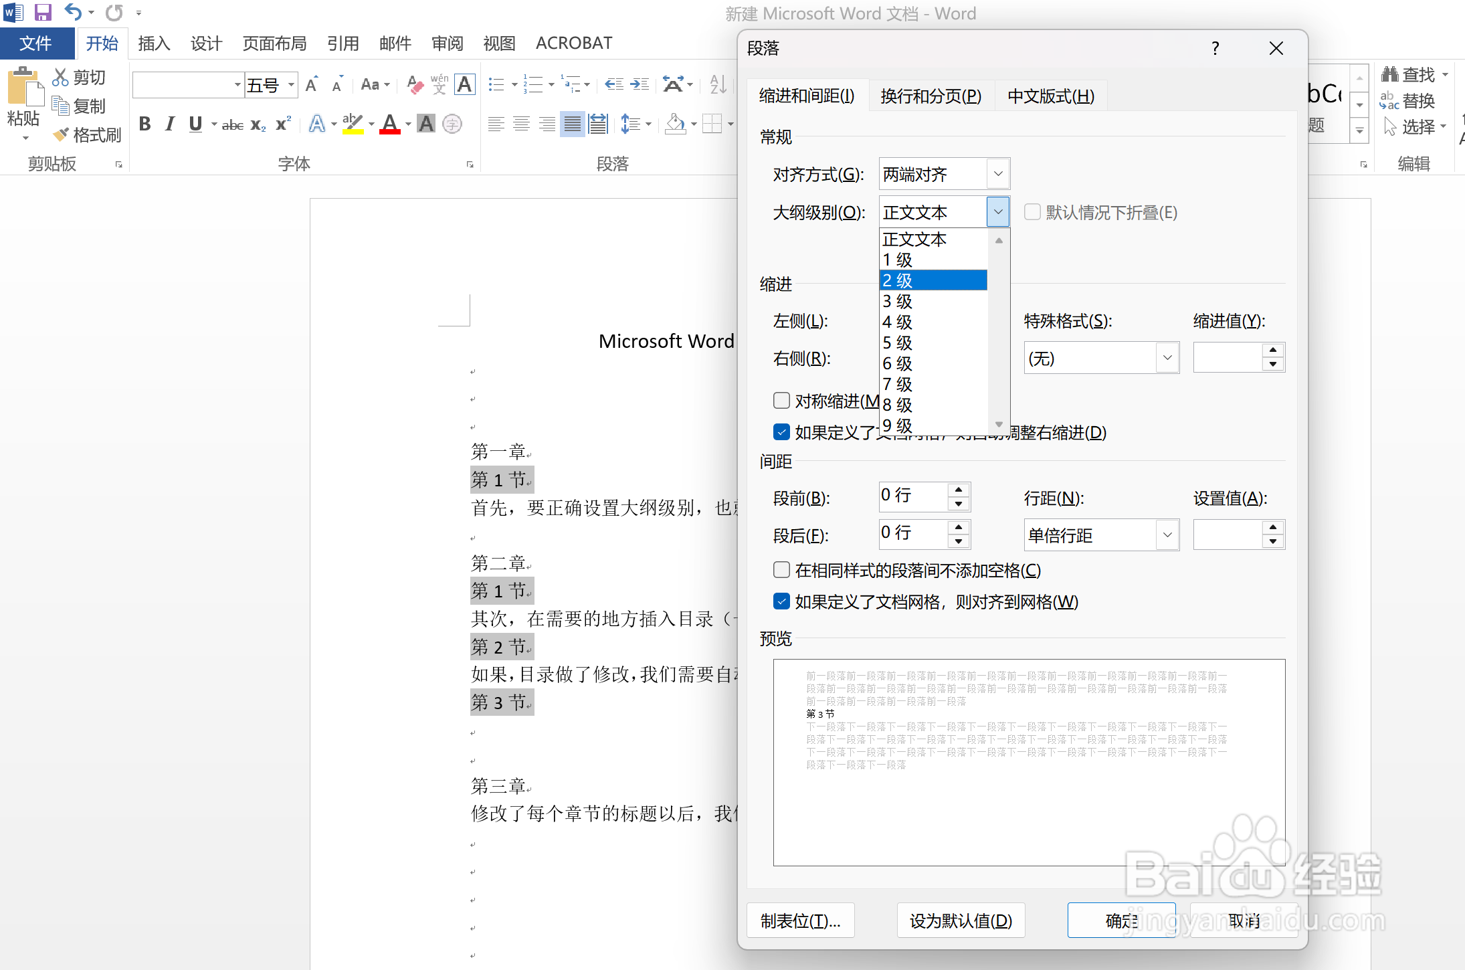Enable the 默认情况下折叠 checkbox
The height and width of the screenshot is (970, 1465).
(x=1032, y=211)
